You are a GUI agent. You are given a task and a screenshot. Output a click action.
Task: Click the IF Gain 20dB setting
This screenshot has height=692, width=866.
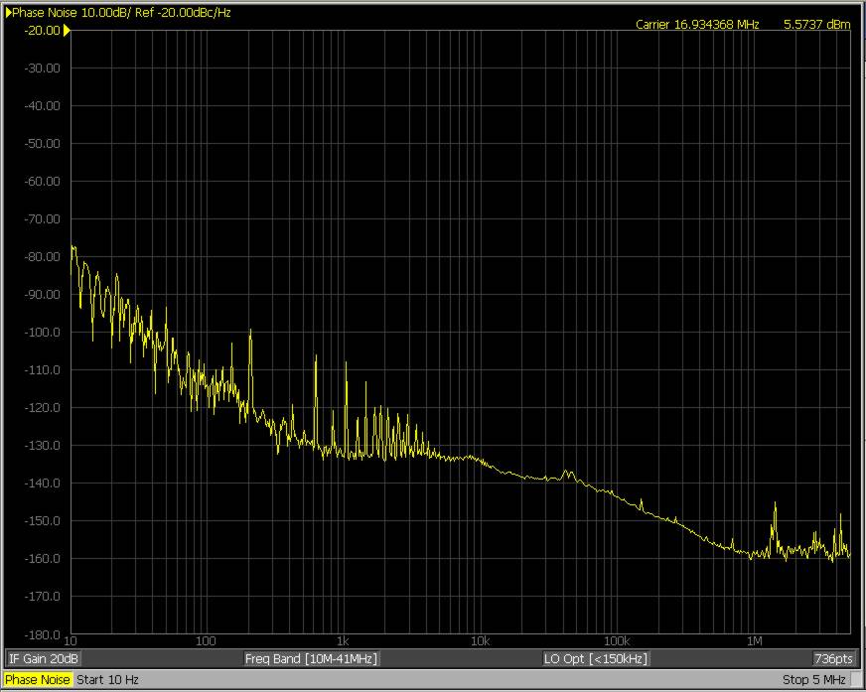click(44, 659)
